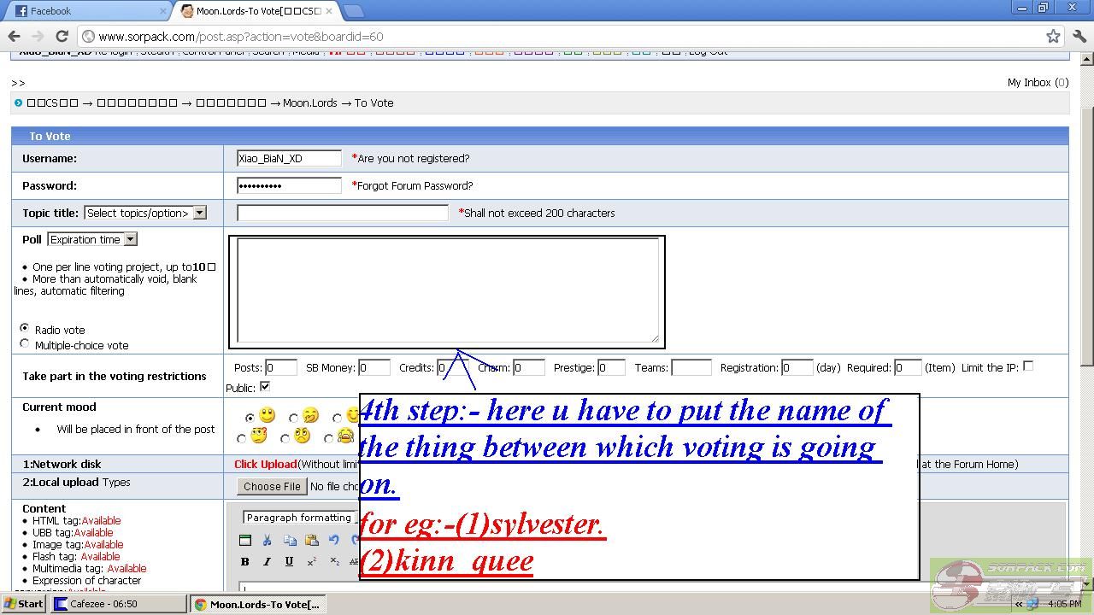Switch to the Facebook browser tab

85,11
